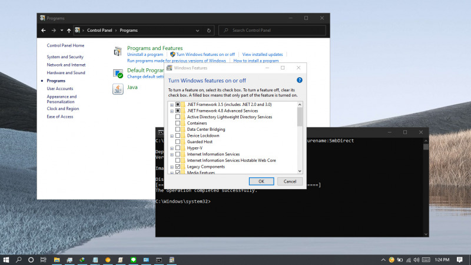471x265 pixels.
Task: Click the Search Control Panel field
Action: point(272,31)
